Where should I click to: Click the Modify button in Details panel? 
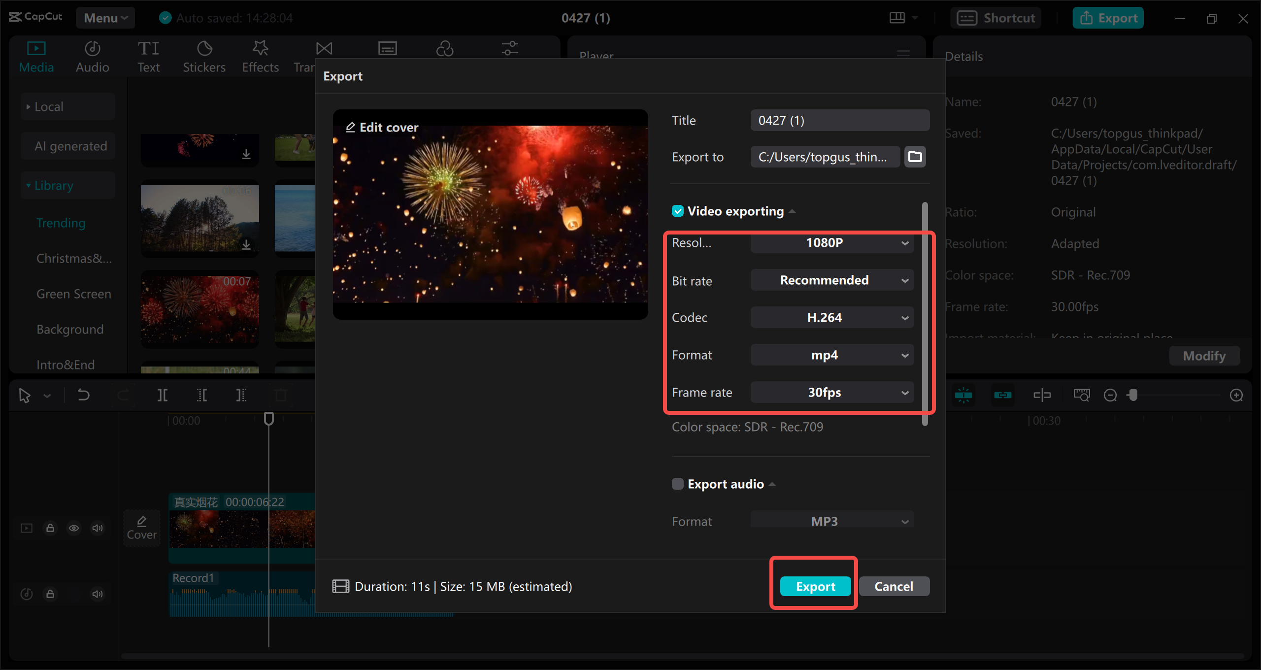1204,356
